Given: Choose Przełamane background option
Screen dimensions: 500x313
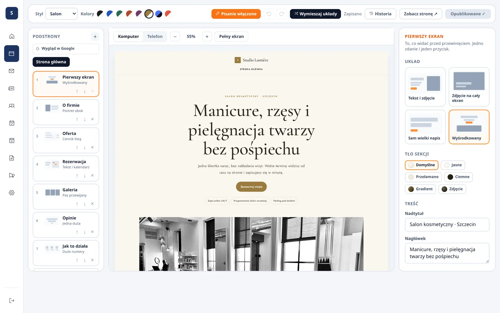Looking at the screenshot, I should 423,177.
